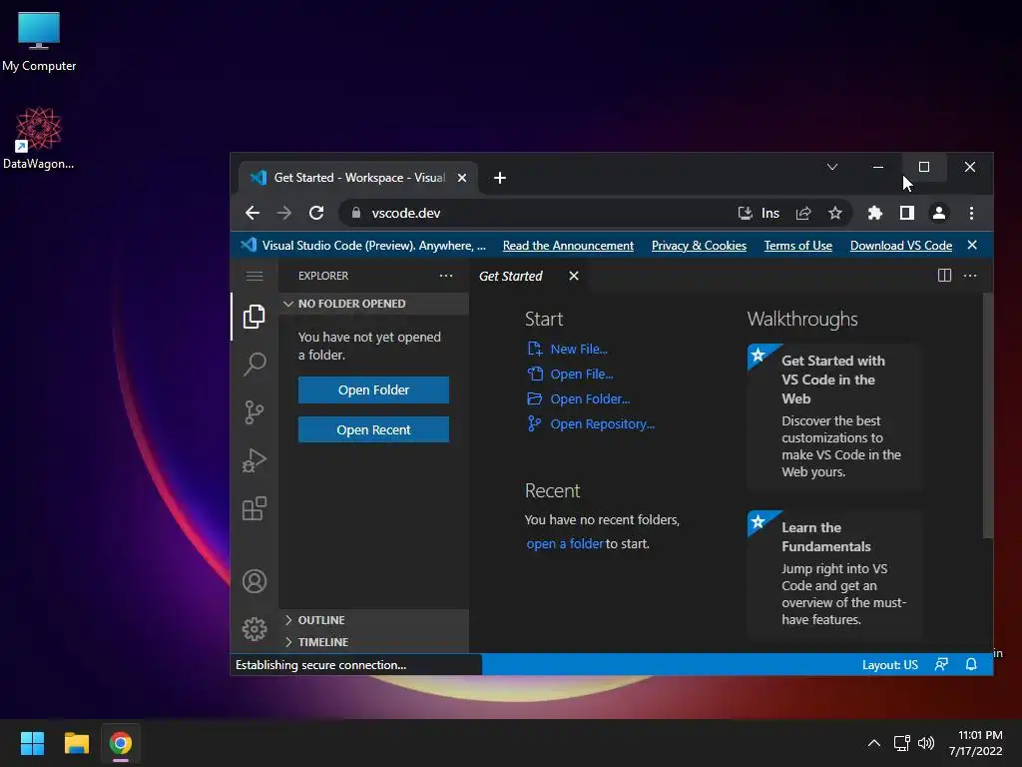Select DataWagon desktop shortcut
Screen dimensions: 1022x767
pos(39,138)
